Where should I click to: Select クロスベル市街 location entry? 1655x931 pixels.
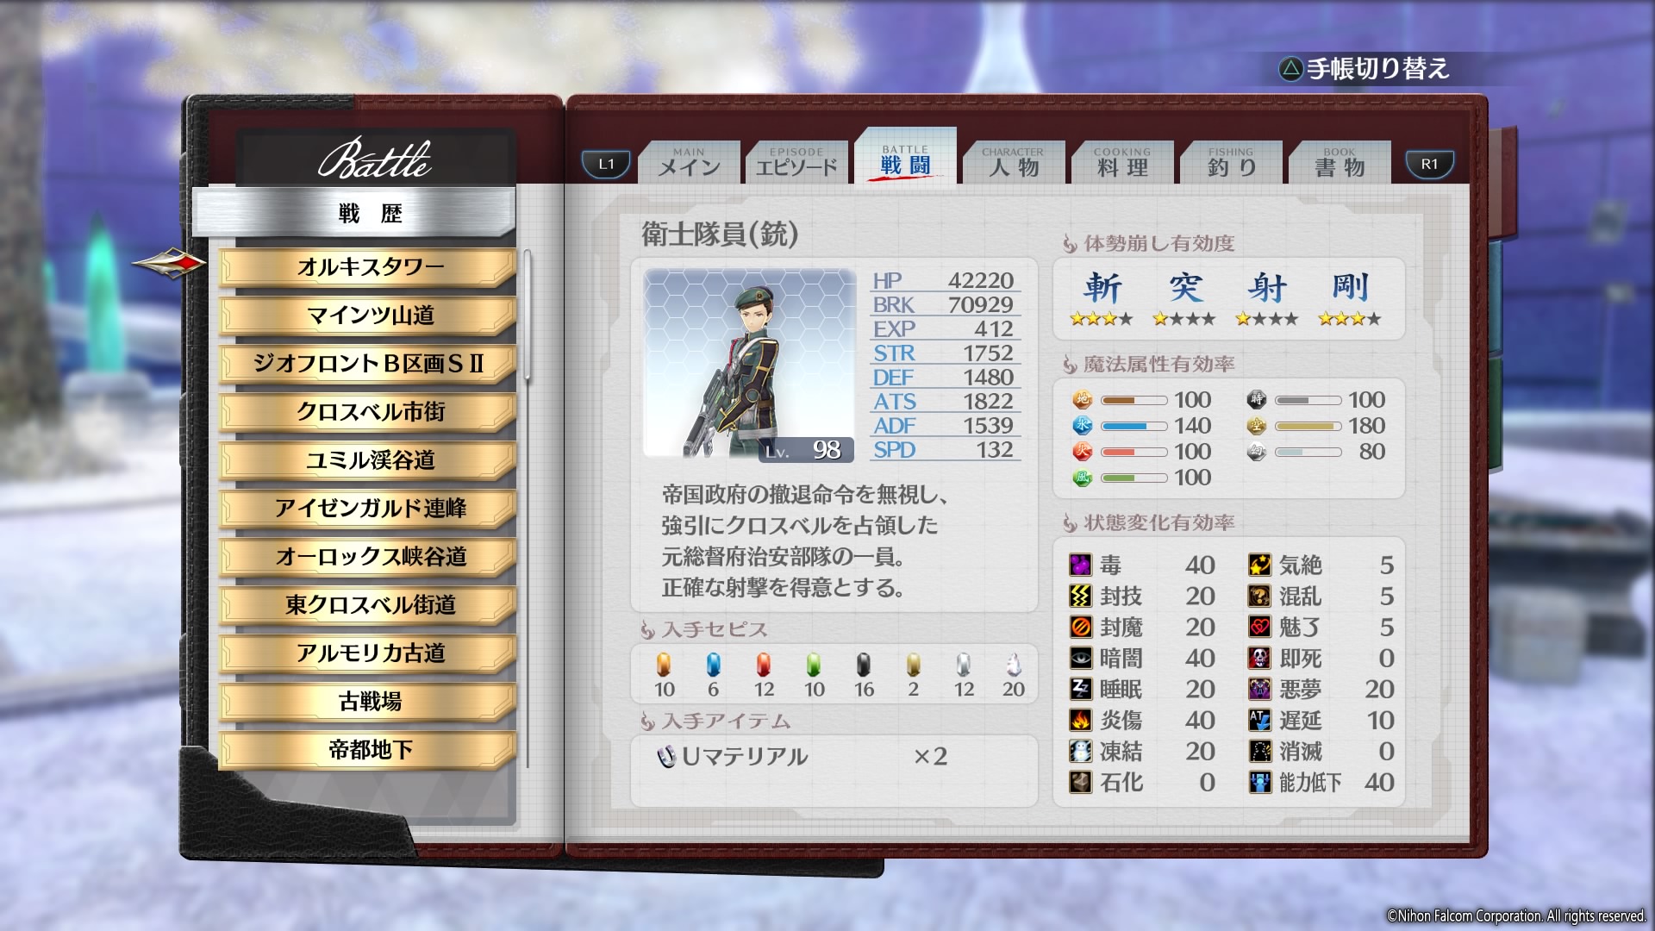(x=370, y=412)
